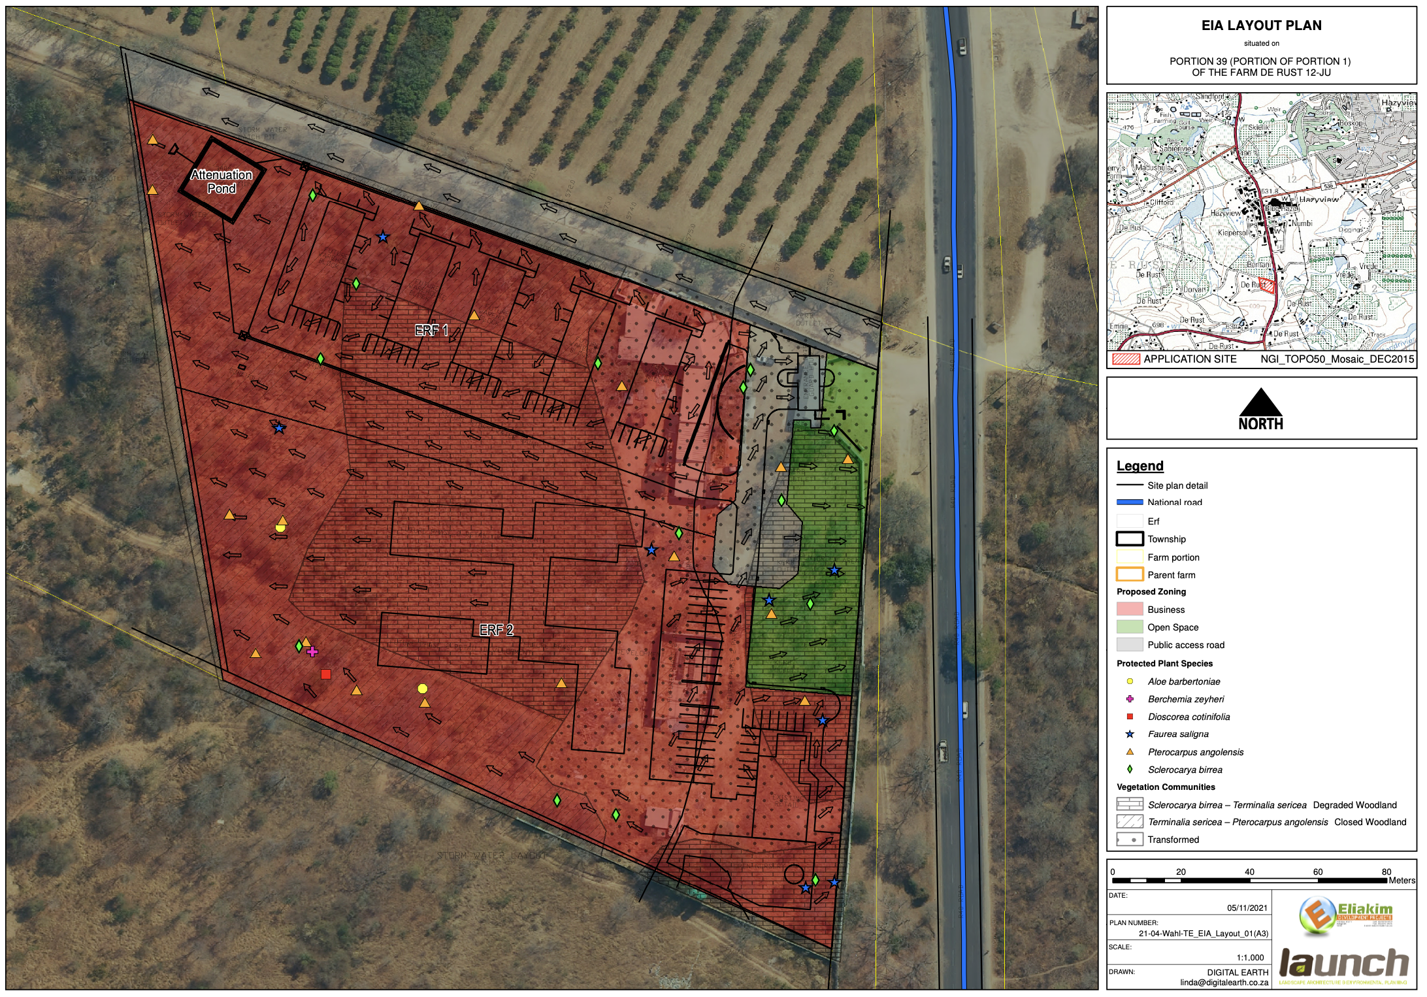Image resolution: width=1427 pixels, height=997 pixels.
Task: Click the Public access road grey swatch
Action: [1130, 645]
